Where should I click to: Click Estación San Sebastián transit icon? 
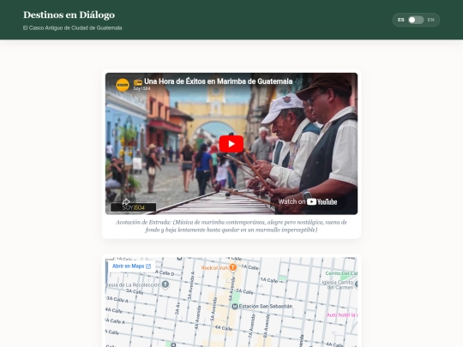pos(235,306)
